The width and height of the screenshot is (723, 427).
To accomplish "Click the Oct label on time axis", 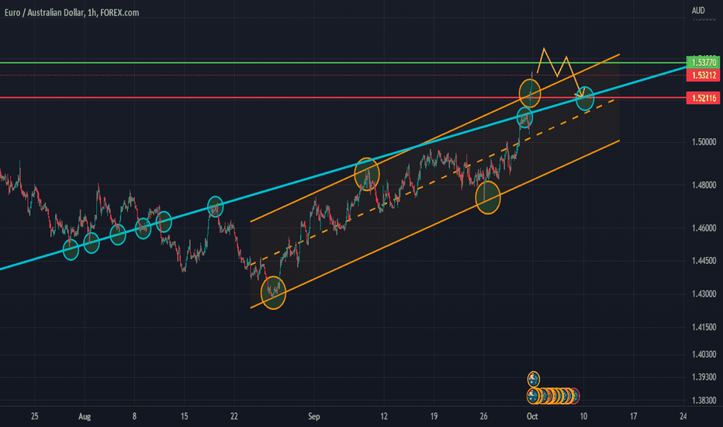I will [532, 416].
